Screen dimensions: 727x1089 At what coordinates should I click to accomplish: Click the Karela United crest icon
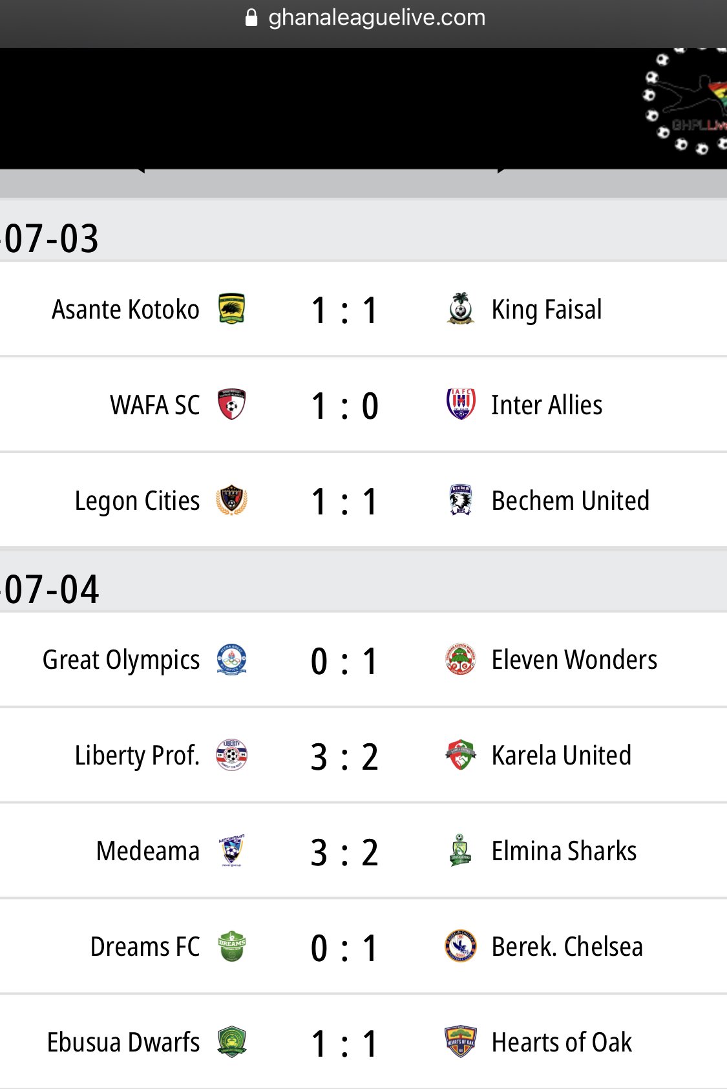pos(461,755)
